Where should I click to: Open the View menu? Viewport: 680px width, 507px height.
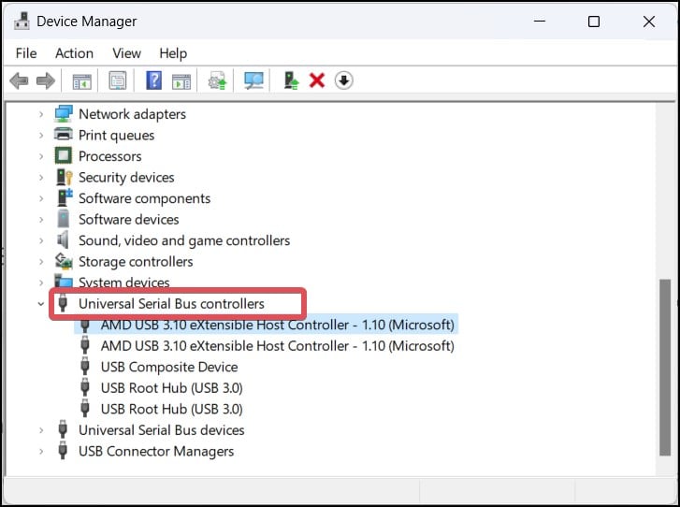[x=126, y=53]
